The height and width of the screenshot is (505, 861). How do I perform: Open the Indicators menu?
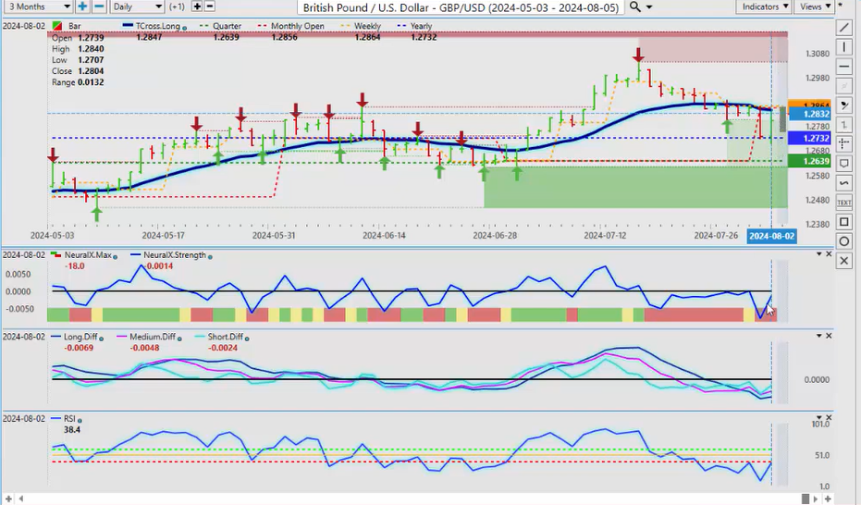(765, 6)
